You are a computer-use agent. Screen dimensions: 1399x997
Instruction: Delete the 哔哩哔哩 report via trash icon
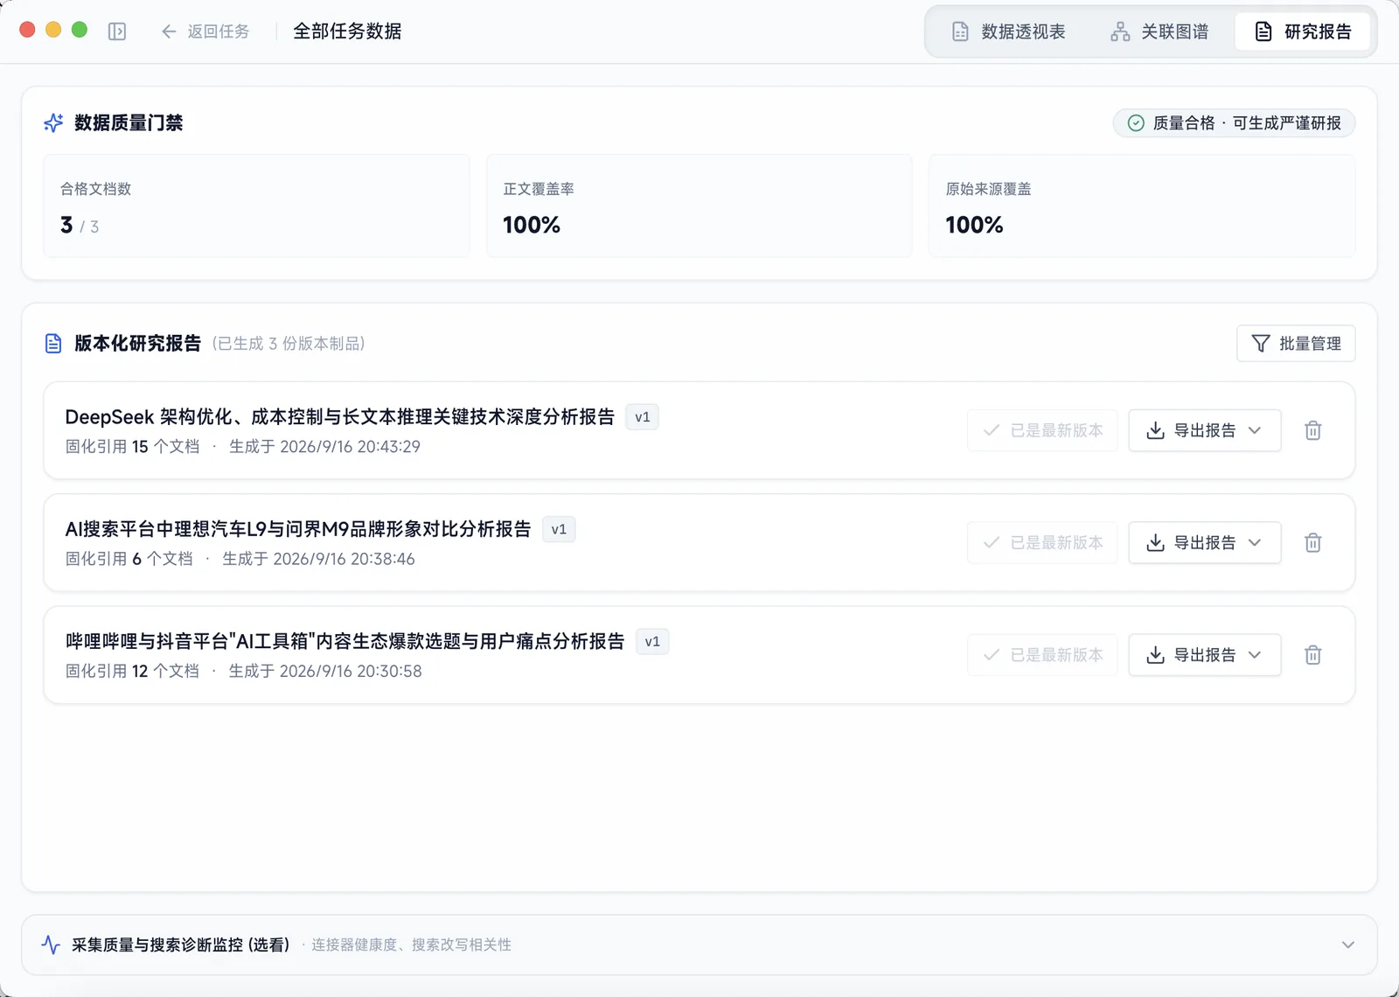point(1313,655)
